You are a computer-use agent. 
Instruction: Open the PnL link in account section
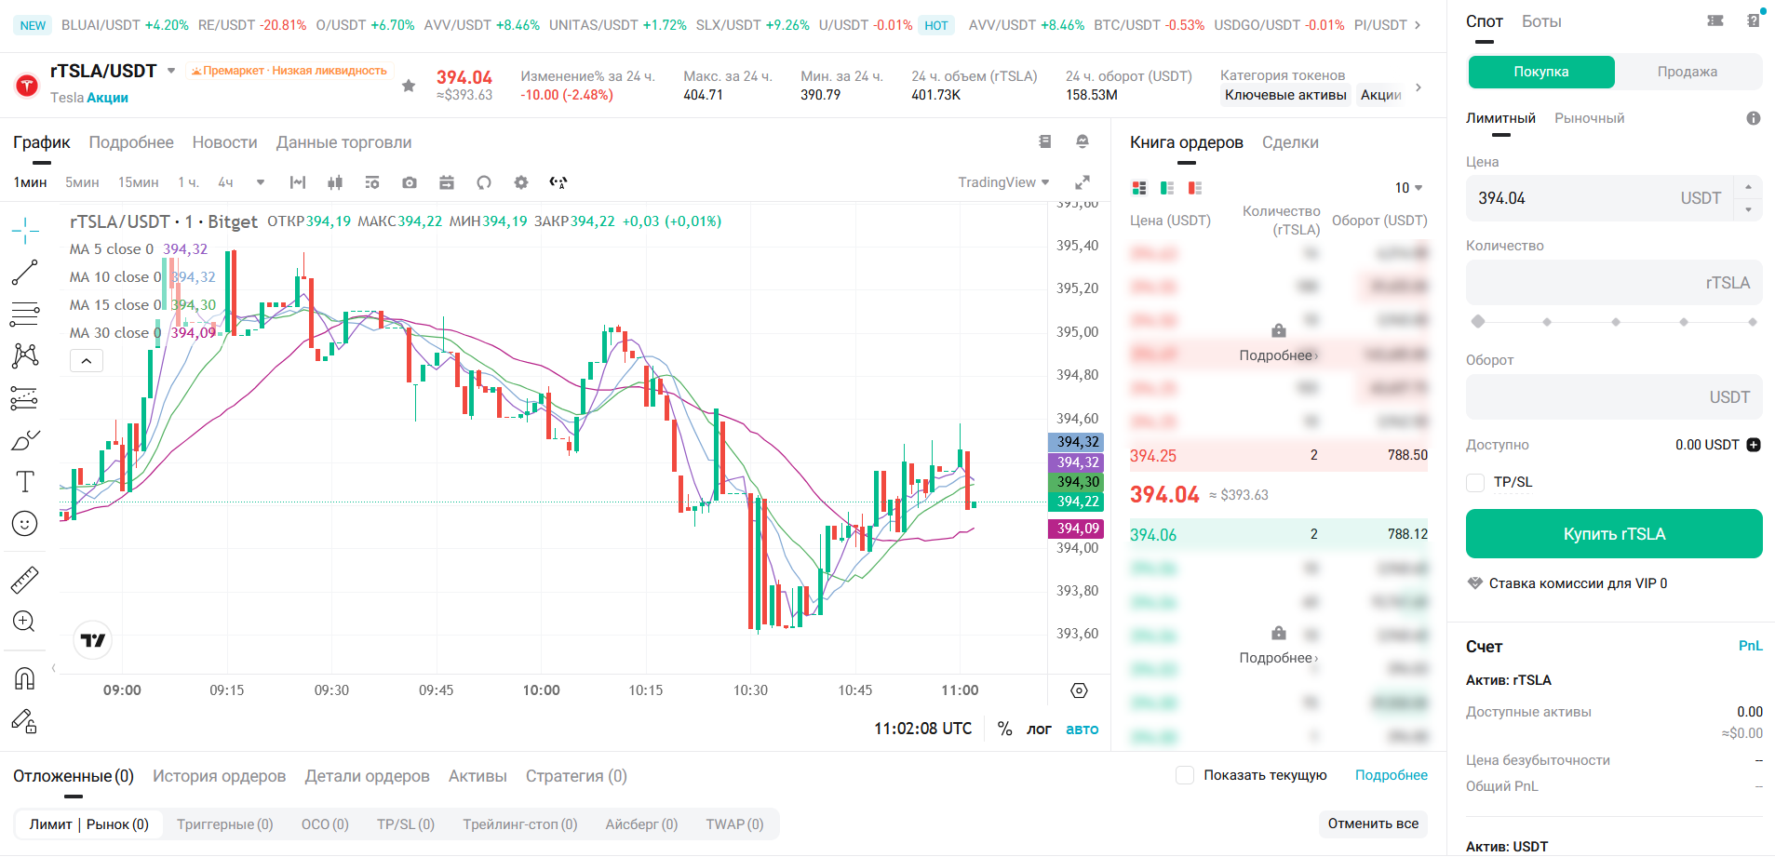point(1750,646)
